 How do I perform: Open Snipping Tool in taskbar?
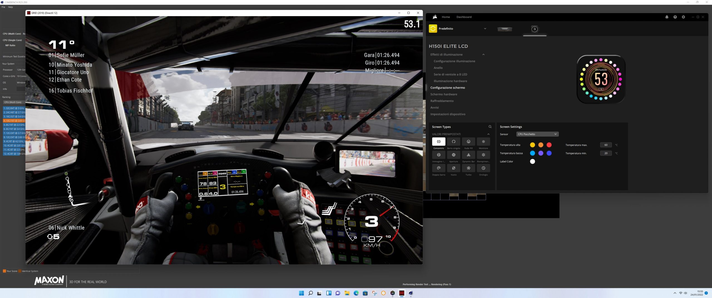pyautogui.click(x=374, y=293)
